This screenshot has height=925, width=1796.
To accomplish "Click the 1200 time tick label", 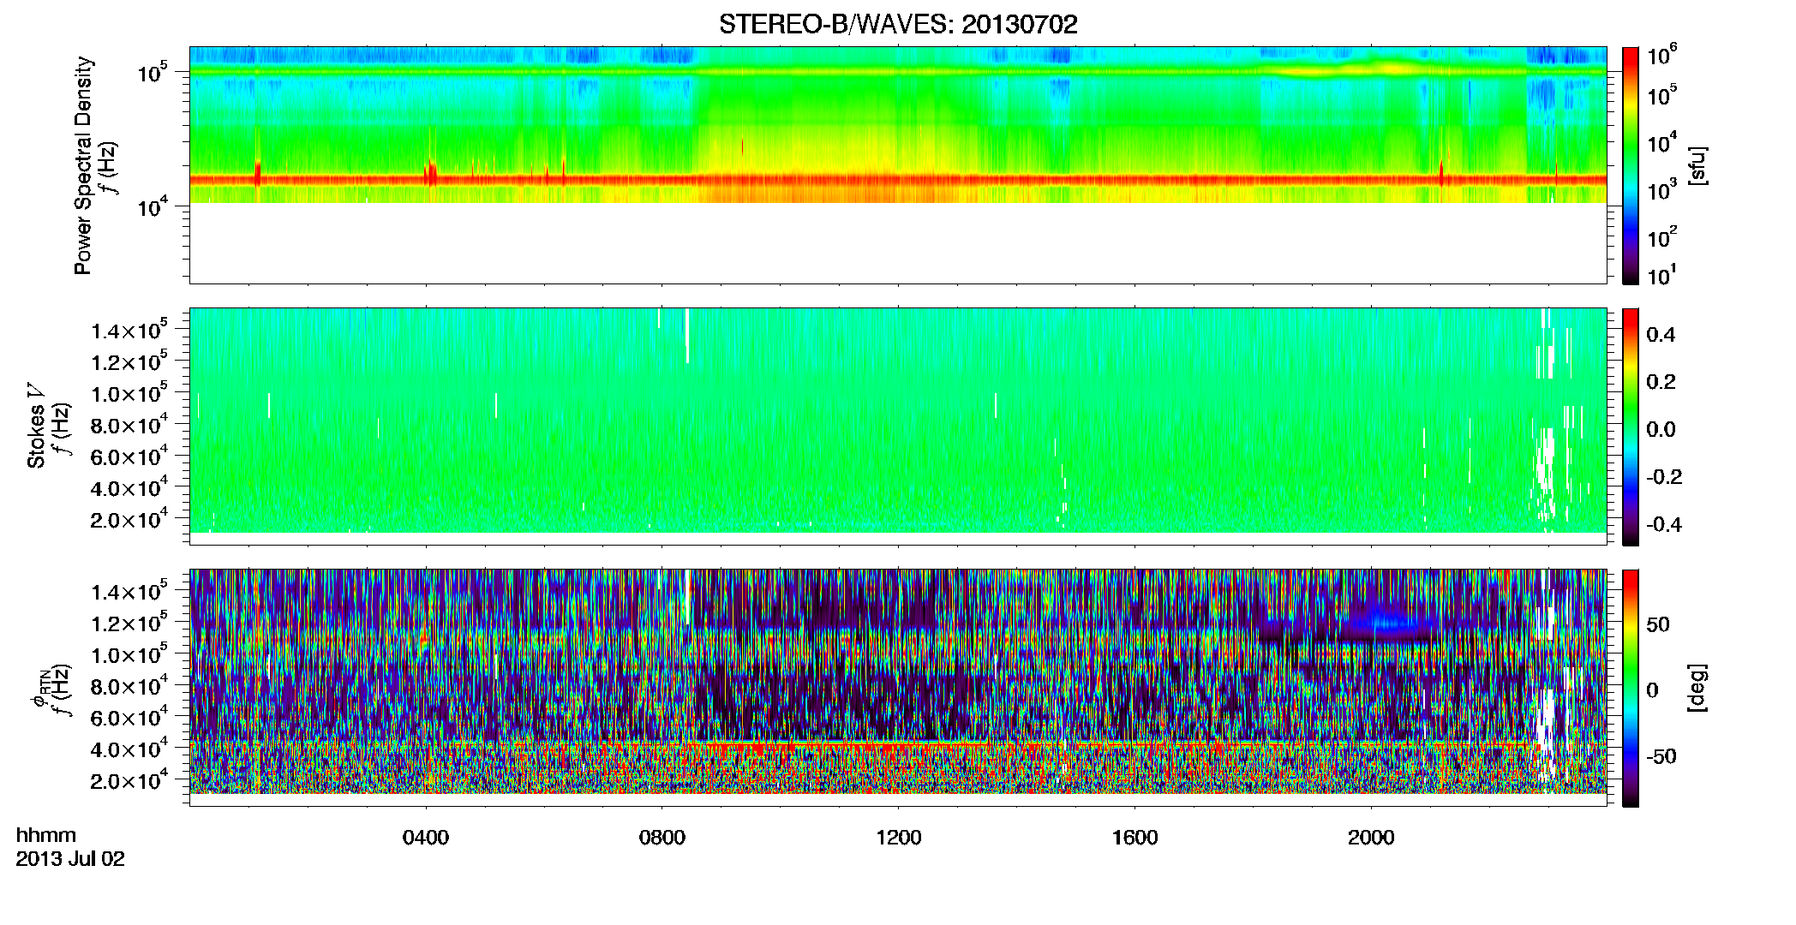I will click(x=899, y=838).
